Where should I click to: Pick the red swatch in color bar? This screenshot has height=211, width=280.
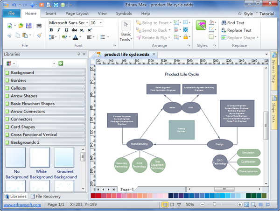coord(99,195)
